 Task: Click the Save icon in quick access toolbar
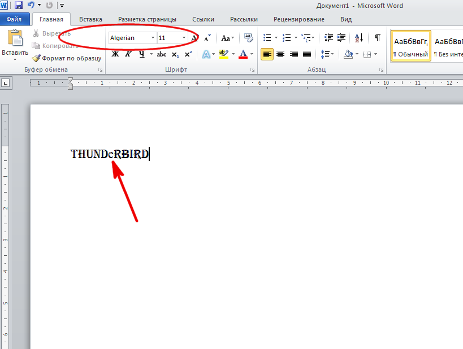tap(19, 5)
